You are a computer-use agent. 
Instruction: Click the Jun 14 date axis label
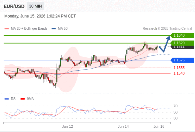[x=123, y=126]
